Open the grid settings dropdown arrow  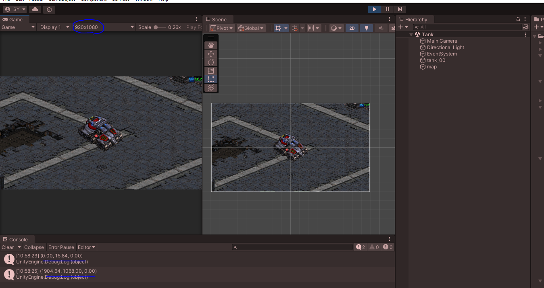point(286,28)
